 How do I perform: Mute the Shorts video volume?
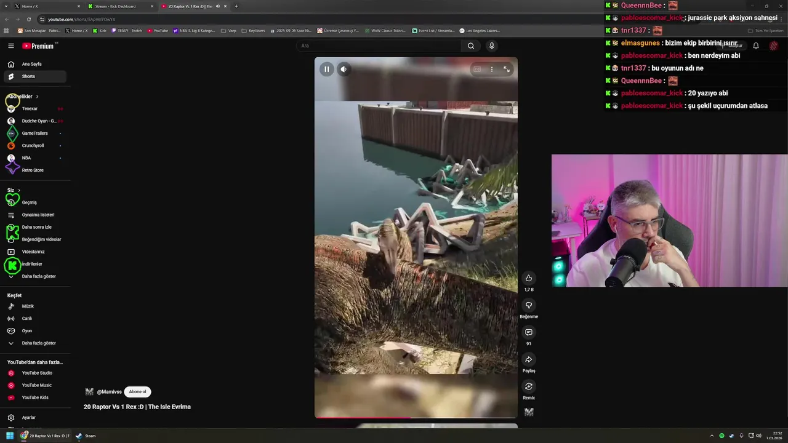click(344, 70)
